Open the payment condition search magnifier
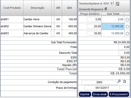Viewport: 131px width, 98px height. pos(119,81)
